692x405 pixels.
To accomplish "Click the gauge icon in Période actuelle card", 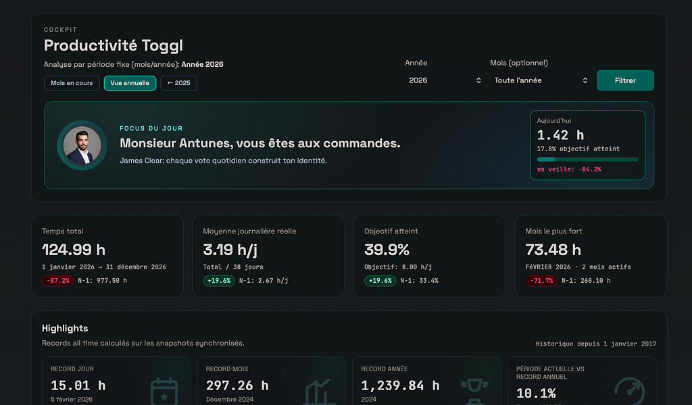I will click(x=630, y=391).
